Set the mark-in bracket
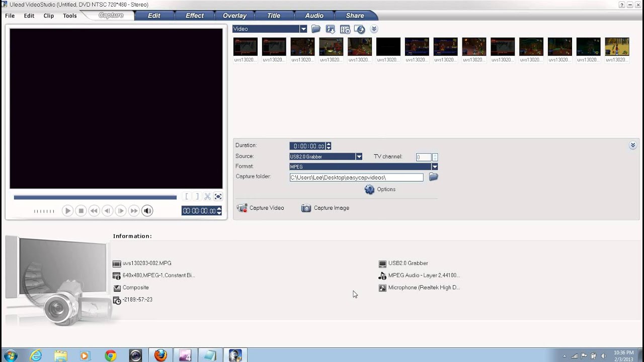 [x=187, y=197]
